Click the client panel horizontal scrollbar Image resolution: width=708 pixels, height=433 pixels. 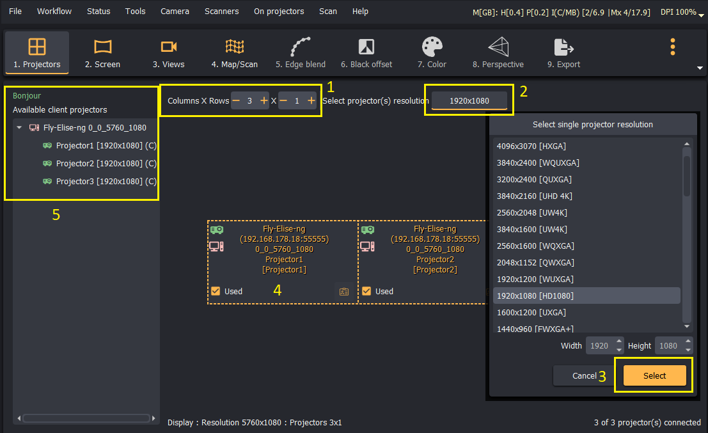(x=86, y=418)
